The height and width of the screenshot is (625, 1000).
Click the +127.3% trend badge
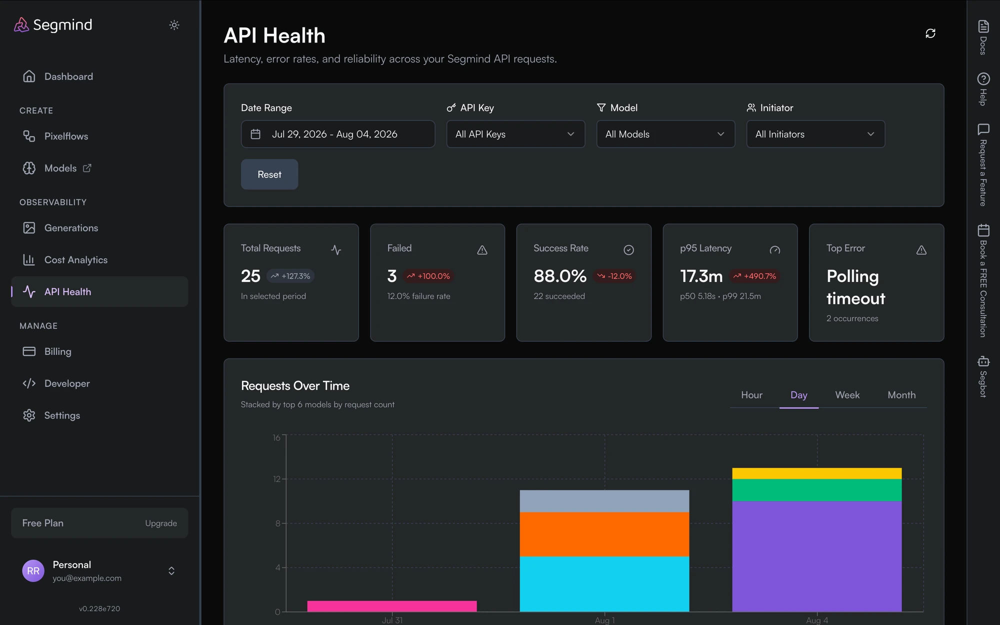(290, 276)
